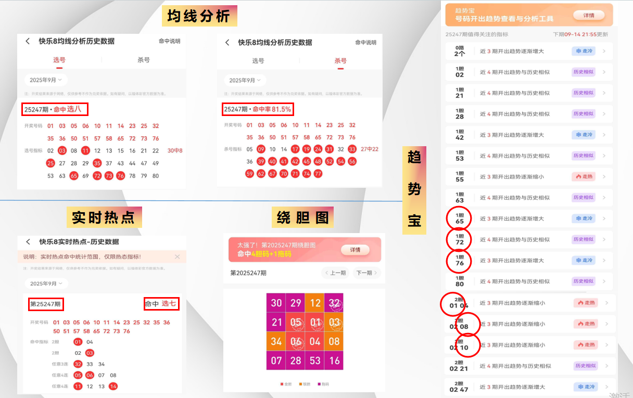
Task: Open chevron for 1胆 02 indicator row
Action: point(604,72)
